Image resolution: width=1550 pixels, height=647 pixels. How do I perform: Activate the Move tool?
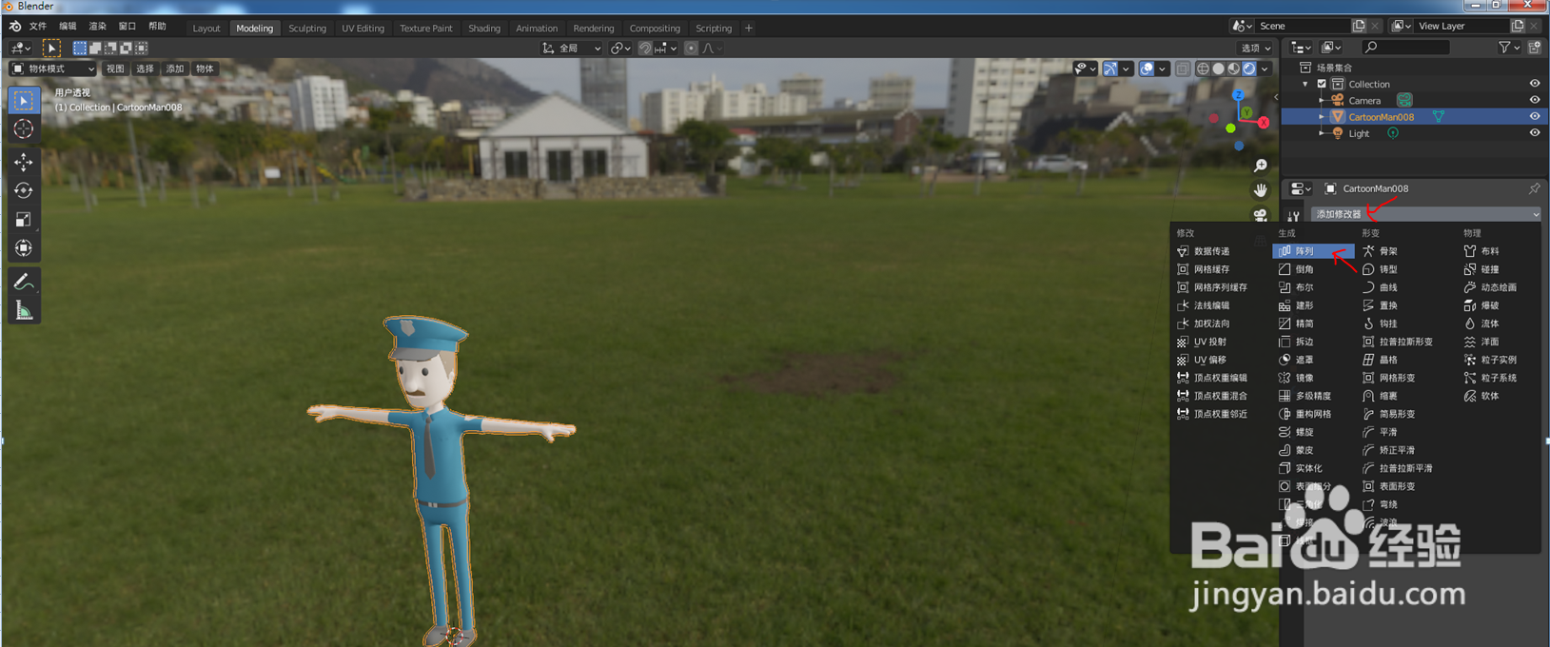[24, 163]
